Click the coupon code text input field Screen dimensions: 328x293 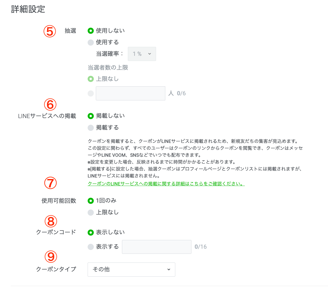pos(157,247)
